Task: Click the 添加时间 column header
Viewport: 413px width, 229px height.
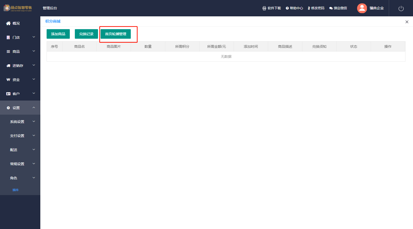Action: (251, 47)
